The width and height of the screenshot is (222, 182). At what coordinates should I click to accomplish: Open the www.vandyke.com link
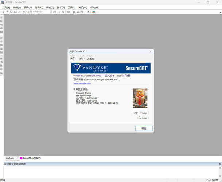[x=82, y=83]
